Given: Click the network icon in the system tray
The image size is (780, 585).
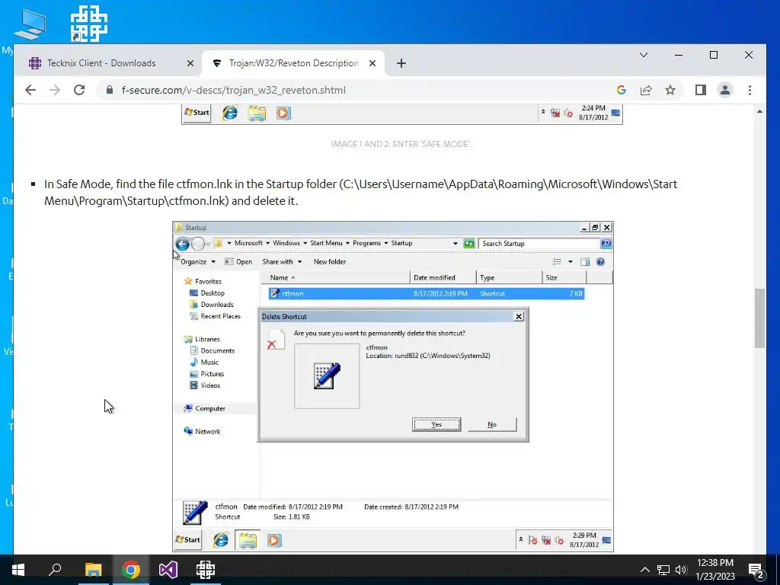Looking at the screenshot, I should [663, 570].
